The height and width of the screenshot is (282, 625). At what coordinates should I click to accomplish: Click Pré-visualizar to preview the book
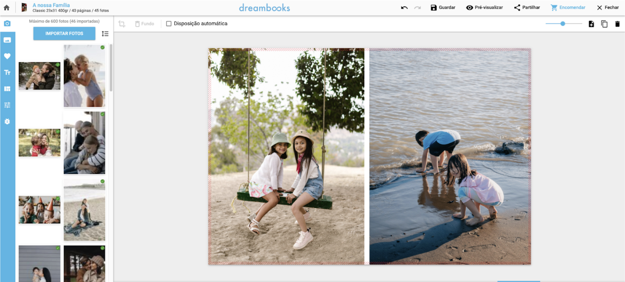(484, 7)
